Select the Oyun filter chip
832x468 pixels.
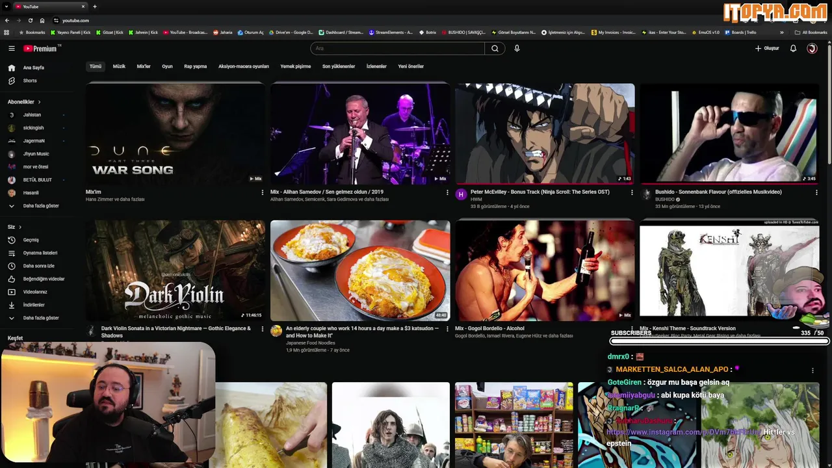(167, 66)
